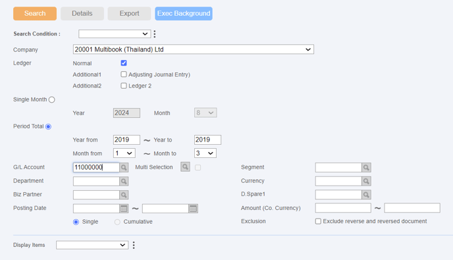Click Amount (Co. Currency) from field
Viewport: 453px width, 260px height.
(x=343, y=208)
